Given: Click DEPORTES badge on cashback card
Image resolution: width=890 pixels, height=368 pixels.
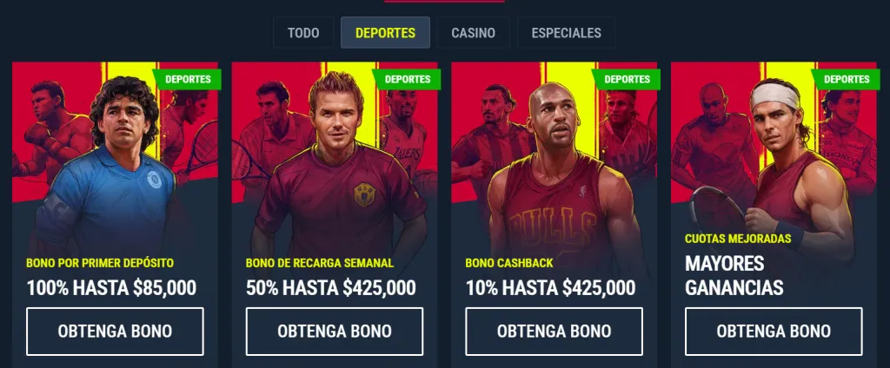Looking at the screenshot, I should [627, 79].
